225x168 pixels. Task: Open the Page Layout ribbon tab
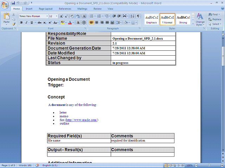pos(46,9)
